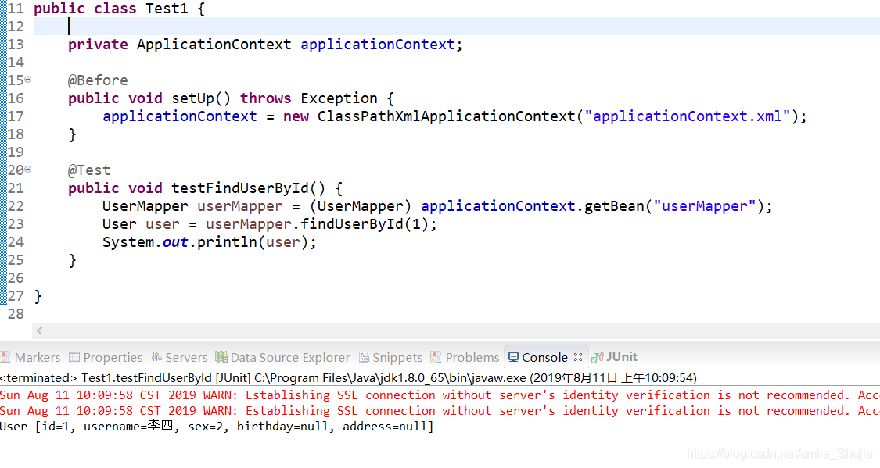Click the "userMapper" string literal

705,206
